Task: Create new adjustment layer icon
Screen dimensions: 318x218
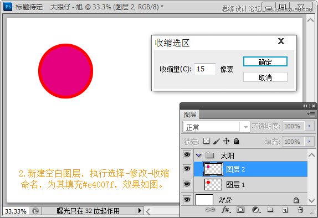Action: tap(256, 210)
